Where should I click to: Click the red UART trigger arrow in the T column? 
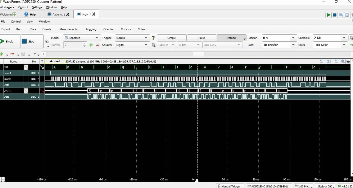(x=42, y=91)
